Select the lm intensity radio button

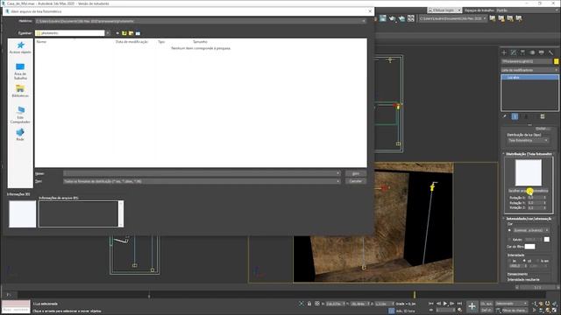(509, 261)
